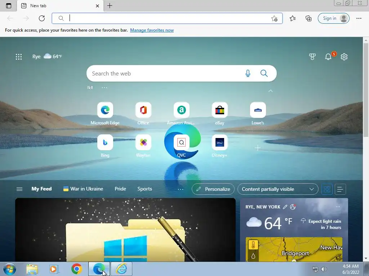Open the volume speaker tray icon

point(324,269)
